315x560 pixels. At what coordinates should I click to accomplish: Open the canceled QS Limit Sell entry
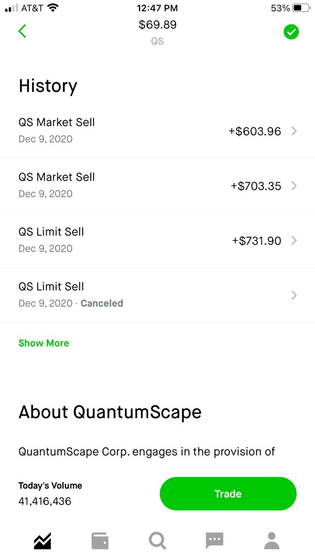(x=157, y=295)
